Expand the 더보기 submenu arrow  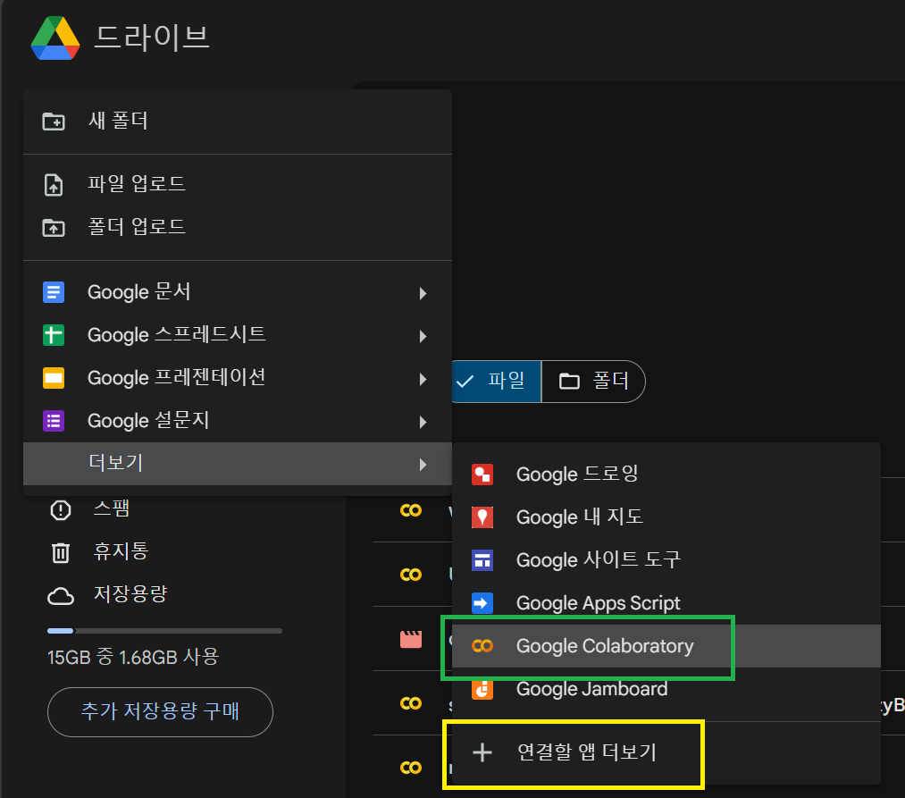423,465
